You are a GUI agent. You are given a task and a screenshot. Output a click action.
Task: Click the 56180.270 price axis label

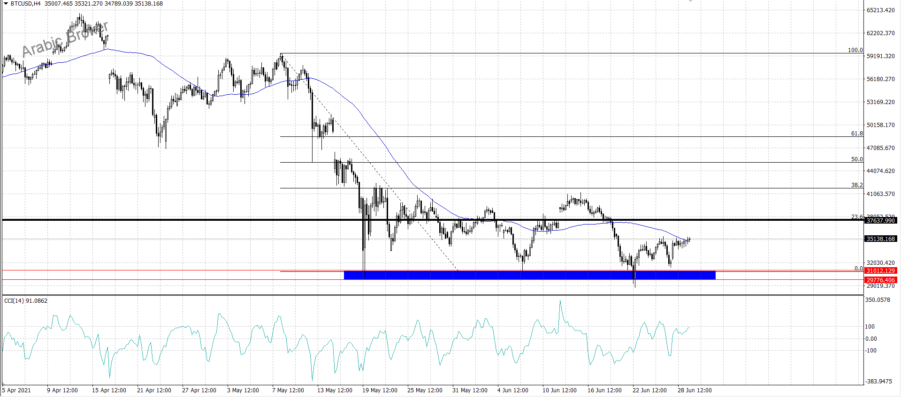click(x=880, y=79)
